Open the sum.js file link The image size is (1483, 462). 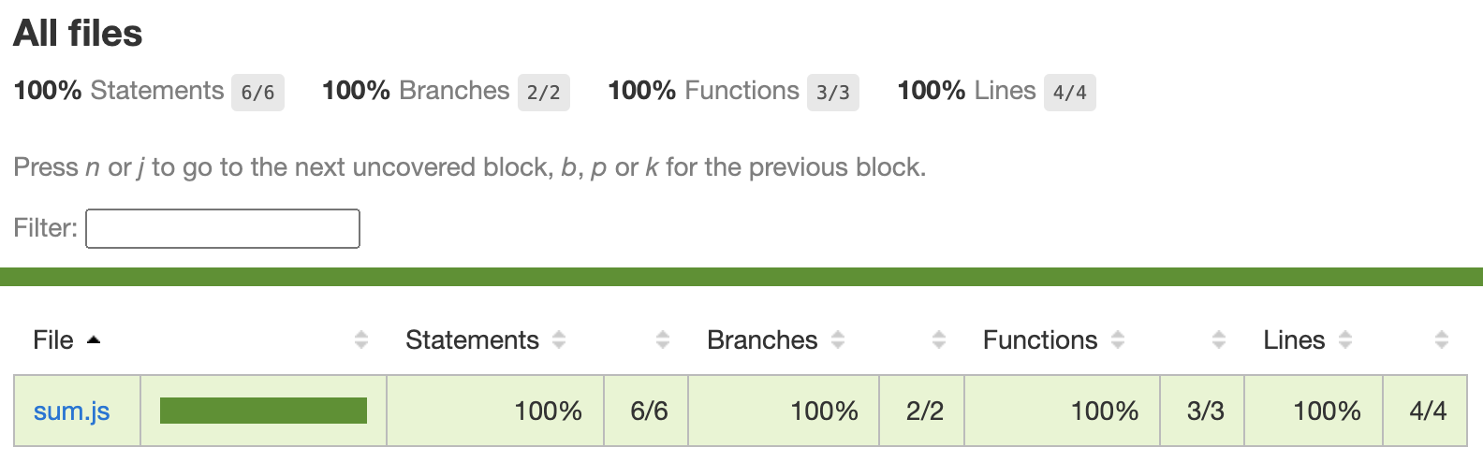click(x=72, y=411)
